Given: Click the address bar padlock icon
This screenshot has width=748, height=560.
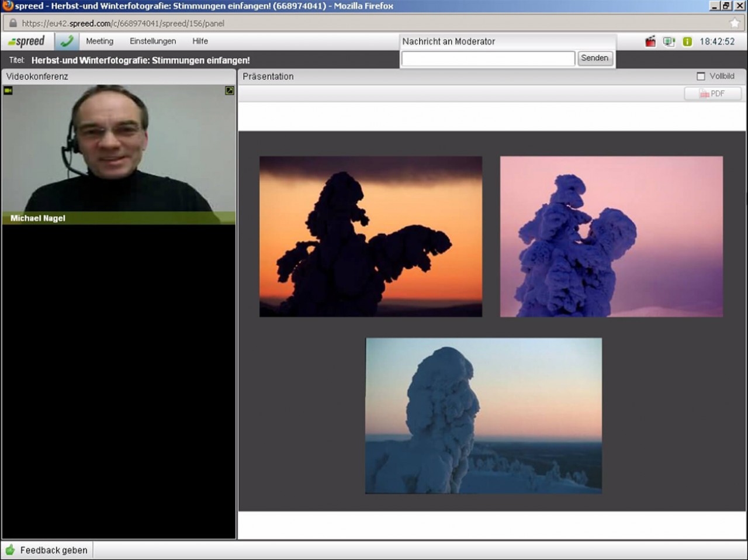Looking at the screenshot, I should click(12, 24).
